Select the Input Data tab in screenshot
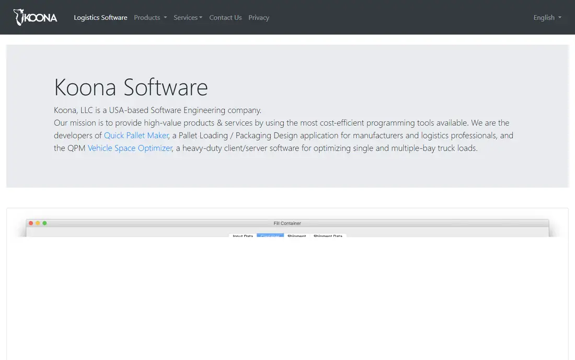The image size is (575, 360). 243,235
